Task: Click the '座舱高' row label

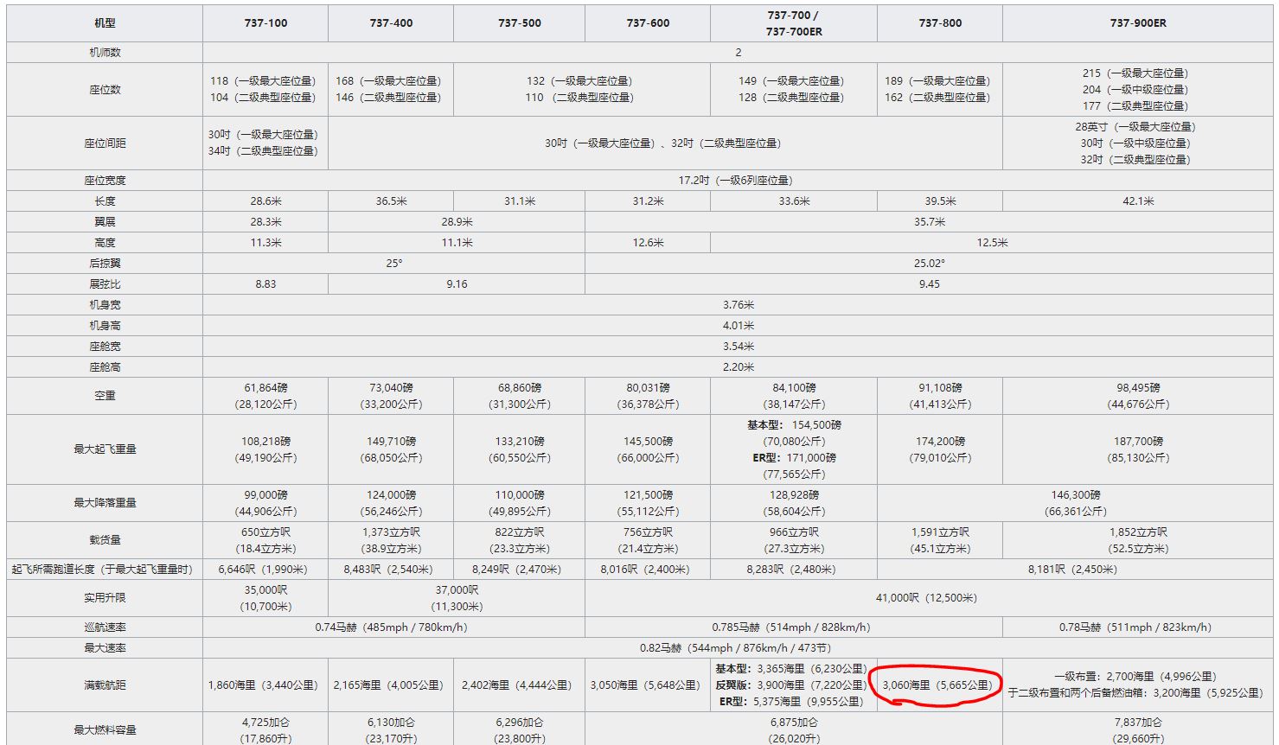Action: click(105, 366)
